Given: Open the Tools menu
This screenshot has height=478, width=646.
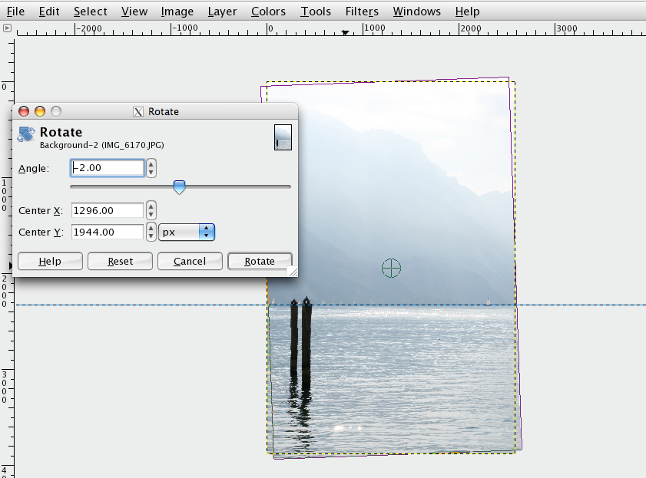Looking at the screenshot, I should [315, 11].
